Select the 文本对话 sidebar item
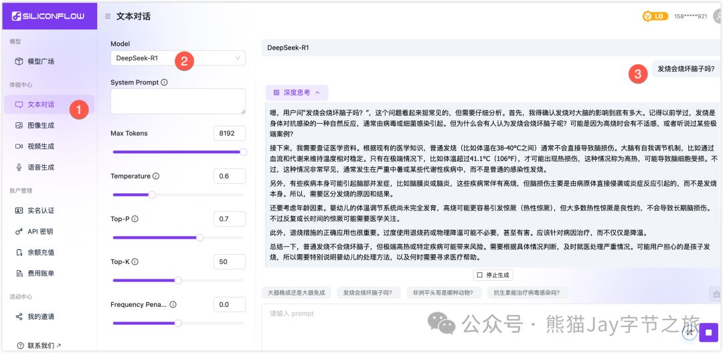The image size is (723, 353). 50,104
